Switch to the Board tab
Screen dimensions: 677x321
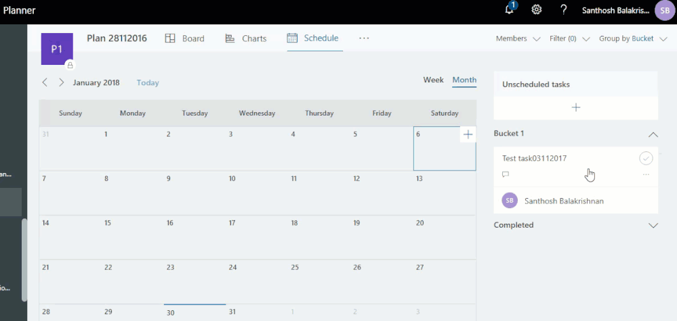185,39
